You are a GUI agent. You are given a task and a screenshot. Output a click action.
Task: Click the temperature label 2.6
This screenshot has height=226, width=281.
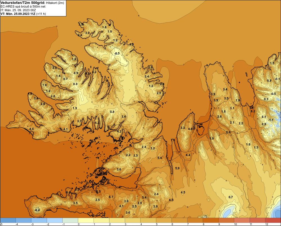coord(219,117)
